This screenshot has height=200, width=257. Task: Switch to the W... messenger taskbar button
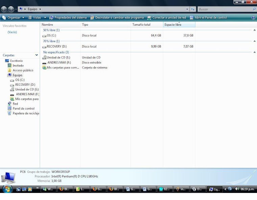(x=48, y=189)
